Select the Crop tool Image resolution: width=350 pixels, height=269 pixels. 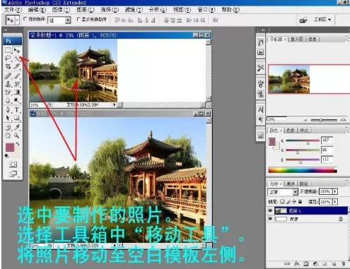[x=8, y=66]
